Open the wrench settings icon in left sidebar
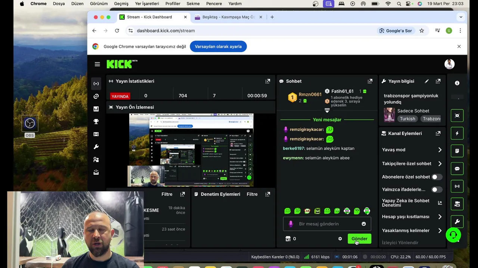 96,147
